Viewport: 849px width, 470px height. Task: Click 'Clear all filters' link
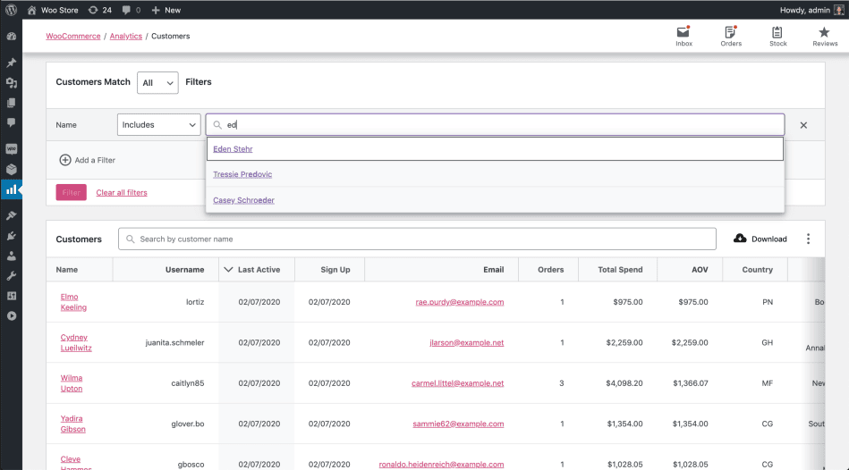[x=122, y=192]
